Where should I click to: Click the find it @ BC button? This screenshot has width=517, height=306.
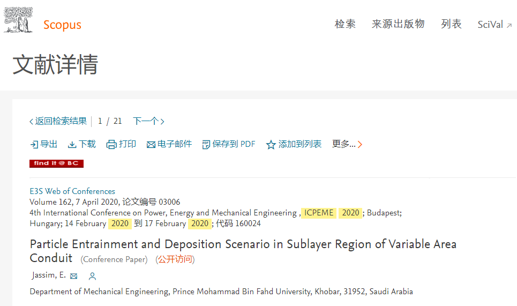pyautogui.click(x=56, y=163)
